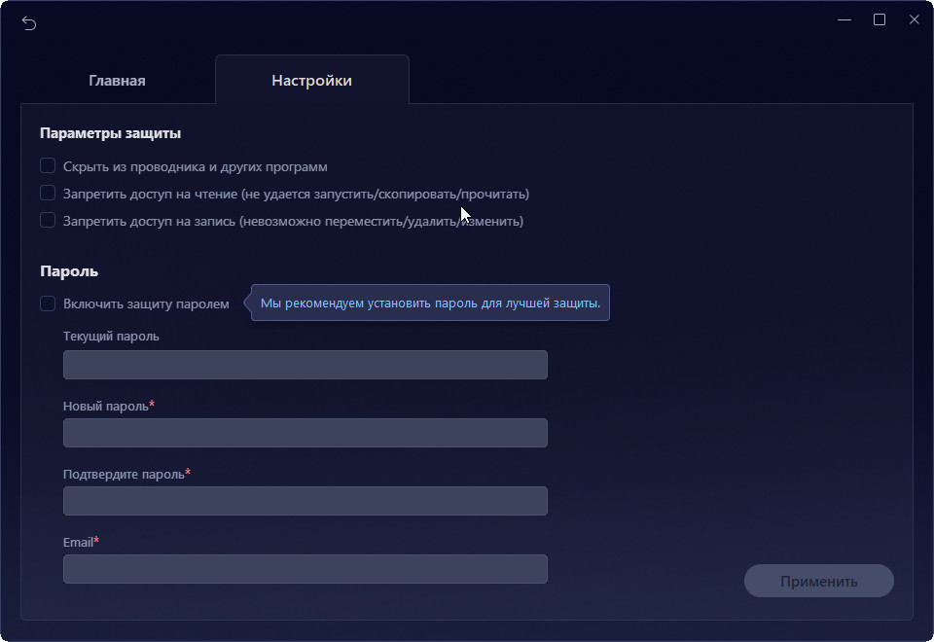Click the password recommendation tooltip

click(430, 303)
